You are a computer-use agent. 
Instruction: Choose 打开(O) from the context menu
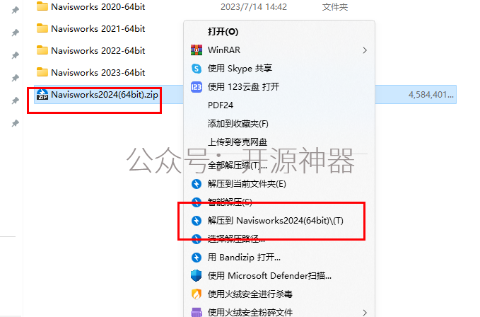coord(223,32)
